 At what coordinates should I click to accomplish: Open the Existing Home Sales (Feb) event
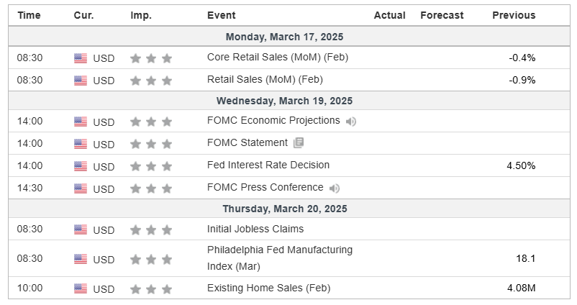pyautogui.click(x=268, y=288)
